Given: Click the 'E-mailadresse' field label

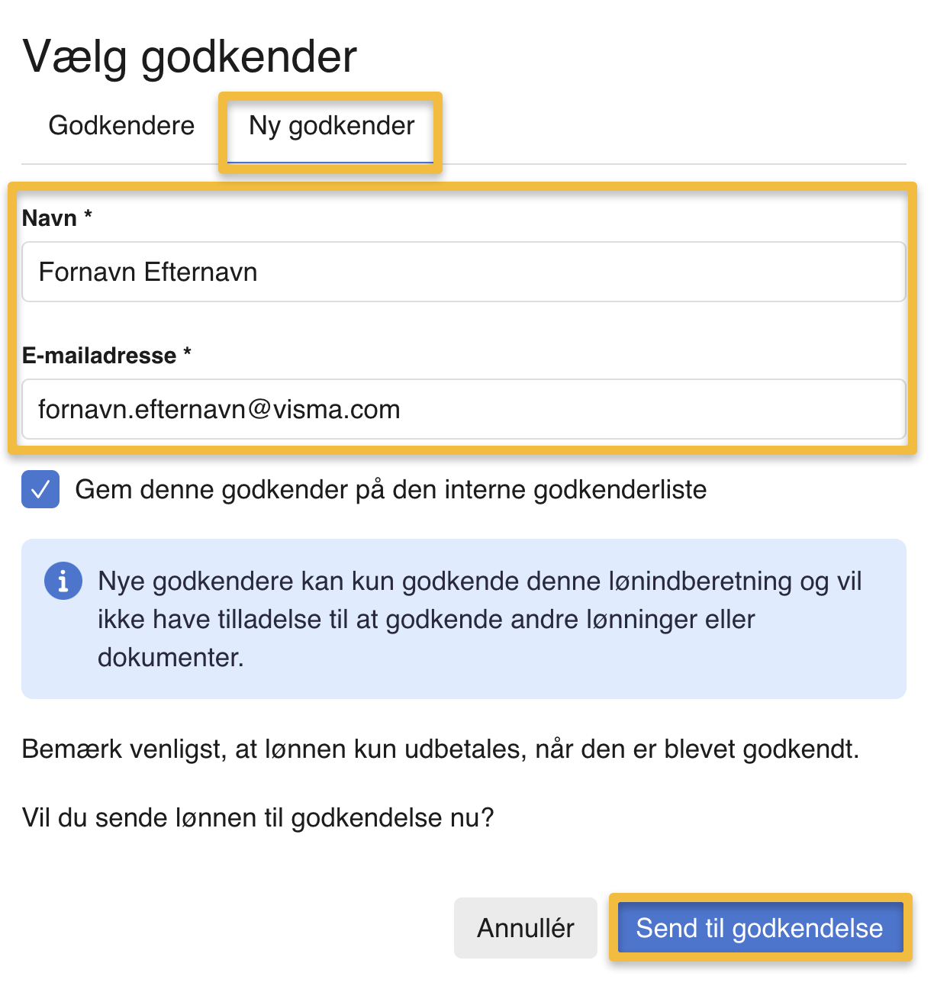Looking at the screenshot, I should click(x=99, y=356).
